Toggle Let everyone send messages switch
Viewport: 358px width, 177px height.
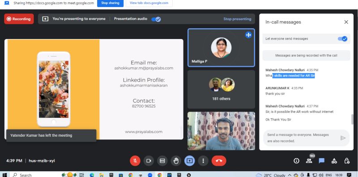tap(342, 39)
